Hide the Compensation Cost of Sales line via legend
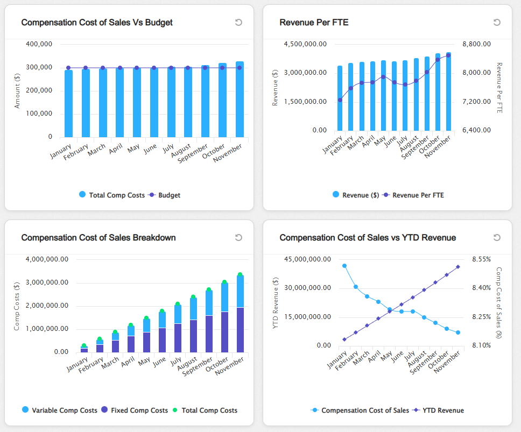The image size is (521, 432). (360, 410)
